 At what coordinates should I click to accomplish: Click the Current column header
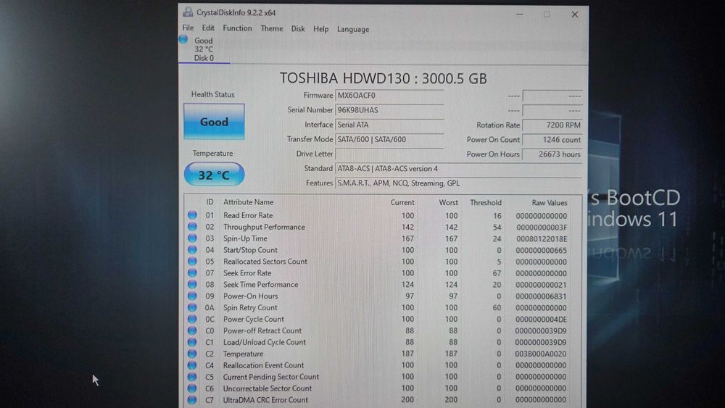click(402, 202)
